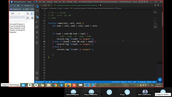Screen dimensions: 172x97
Task: Click the split editor icon
Action: pyautogui.click(x=158, y=5)
